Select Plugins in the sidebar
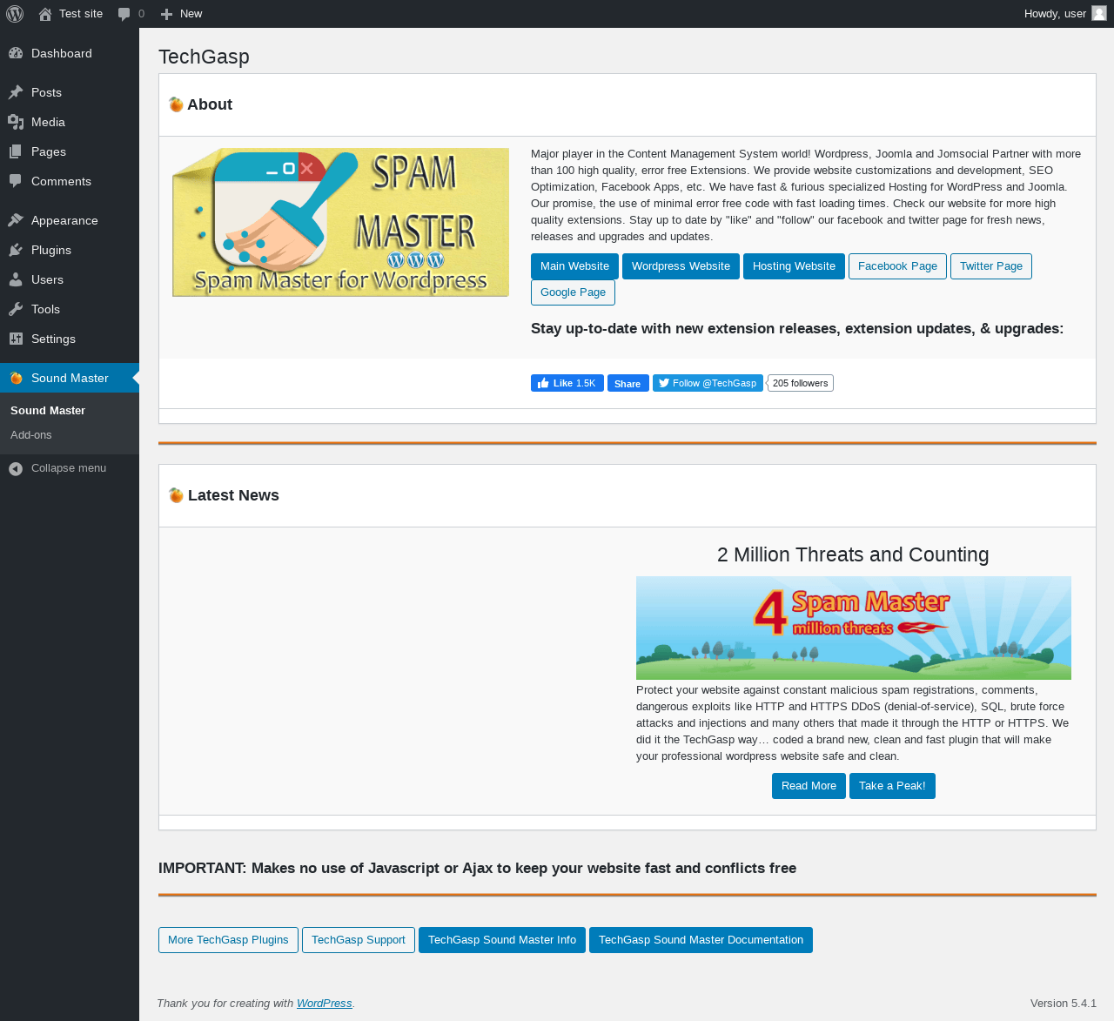This screenshot has height=1021, width=1114. 70,250
